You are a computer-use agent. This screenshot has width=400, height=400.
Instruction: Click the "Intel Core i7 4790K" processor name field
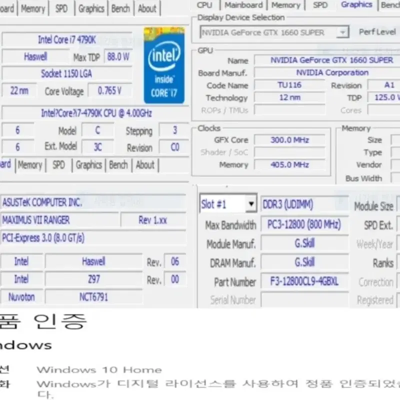[67, 39]
